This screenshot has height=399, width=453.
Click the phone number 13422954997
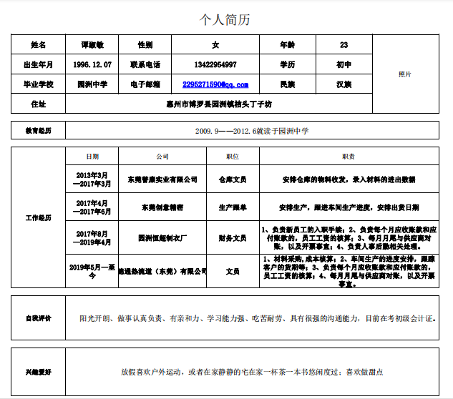click(x=215, y=64)
